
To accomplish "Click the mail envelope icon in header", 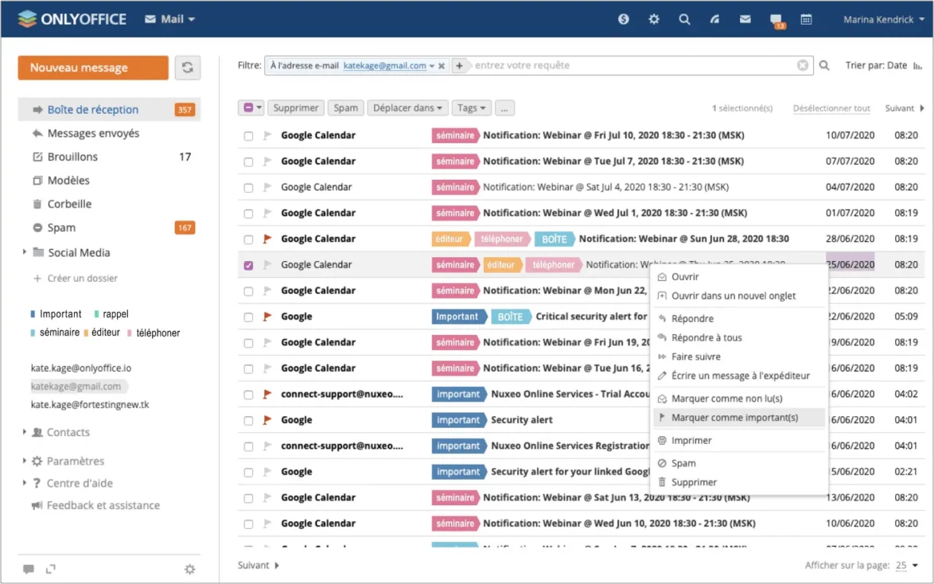I will click(x=745, y=19).
